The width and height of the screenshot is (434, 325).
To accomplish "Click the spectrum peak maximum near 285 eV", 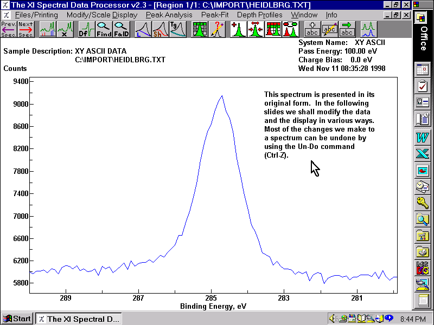I will coord(222,96).
